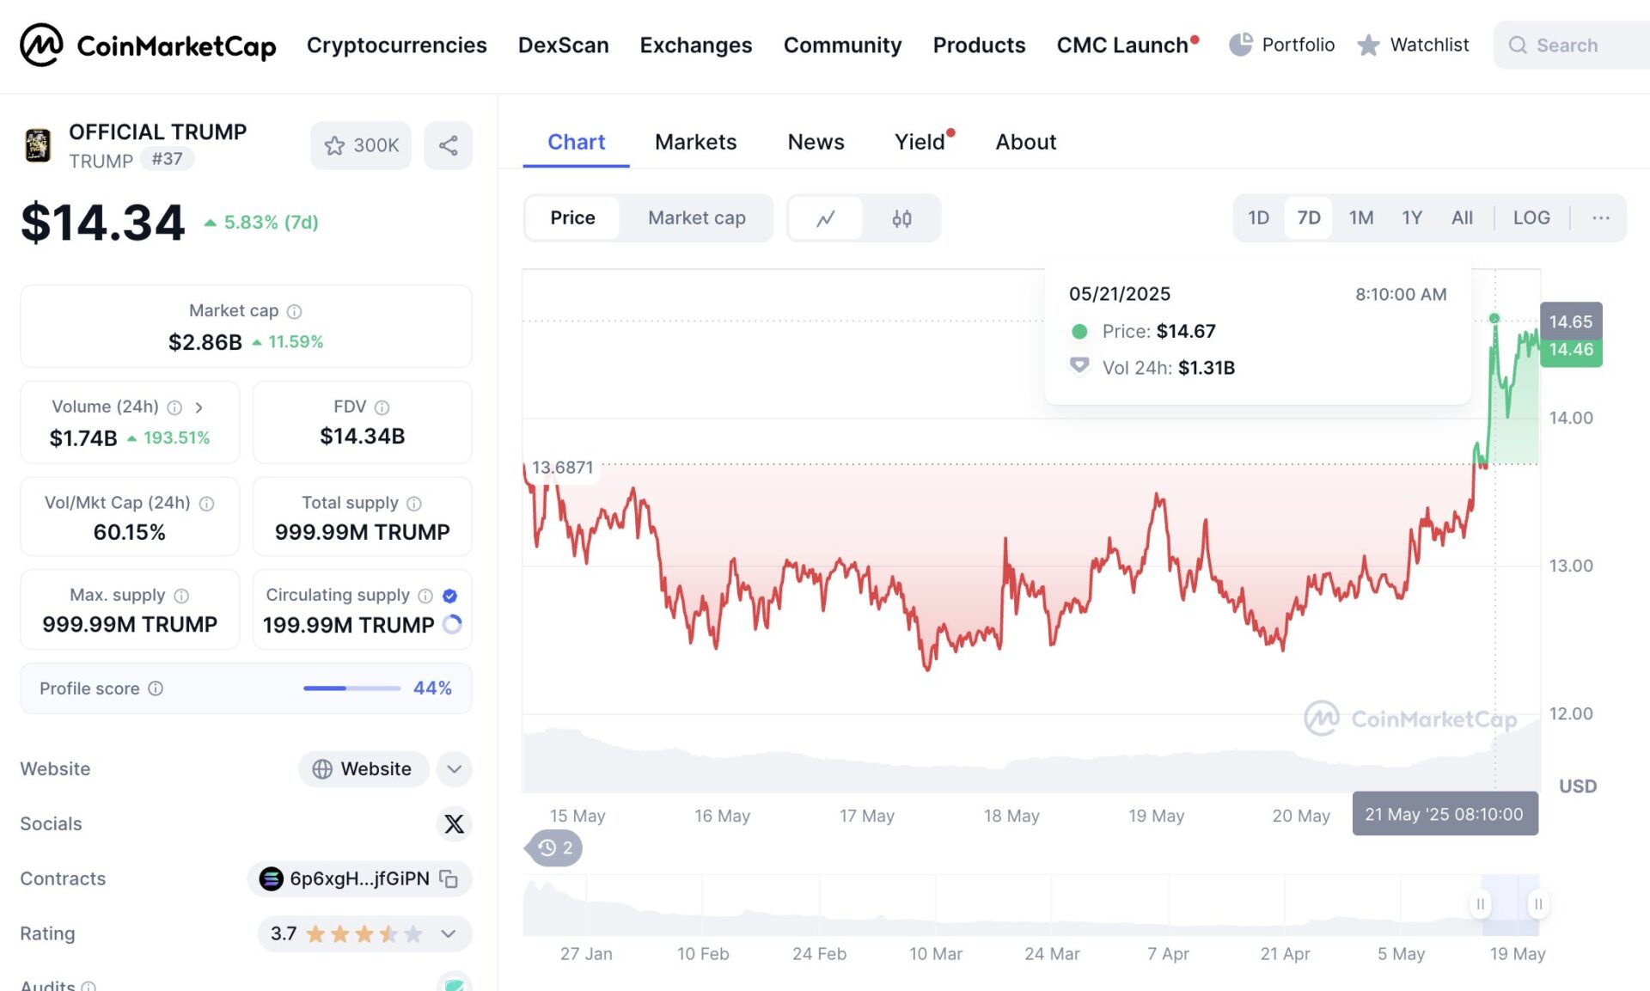Viewport: 1650px width, 991px height.
Task: Visit the project via Website button
Action: (x=364, y=768)
